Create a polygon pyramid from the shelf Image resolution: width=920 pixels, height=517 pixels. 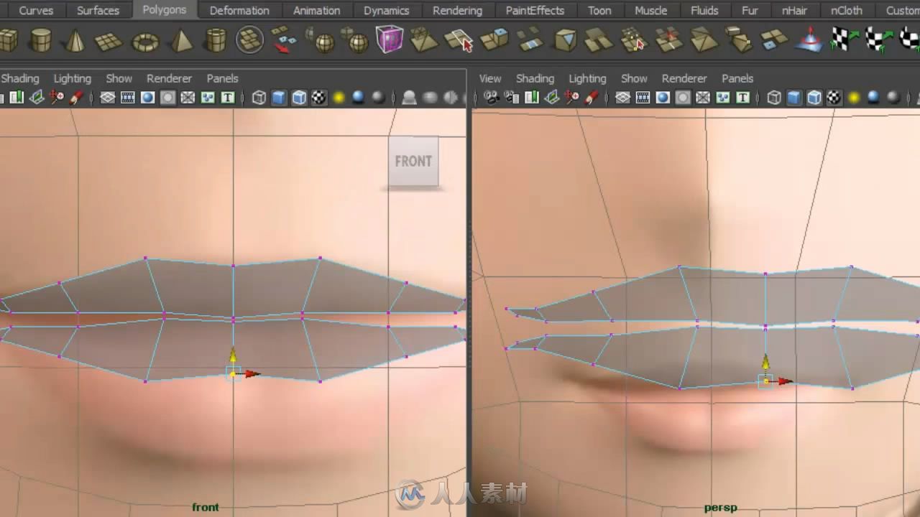(x=180, y=40)
